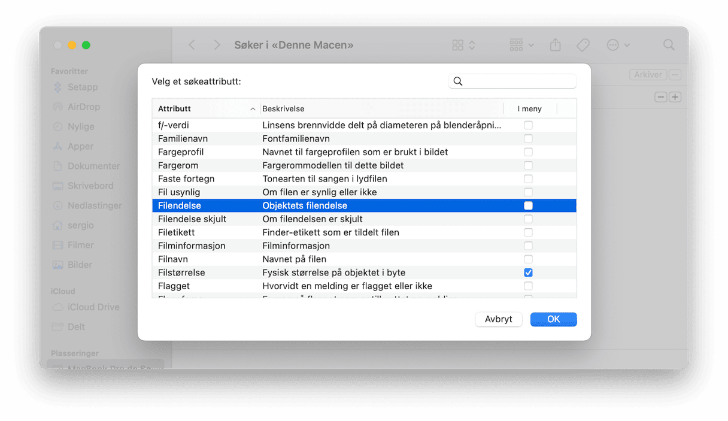Open AirDrop in the sidebar
This screenshot has width=728, height=421.
click(83, 107)
